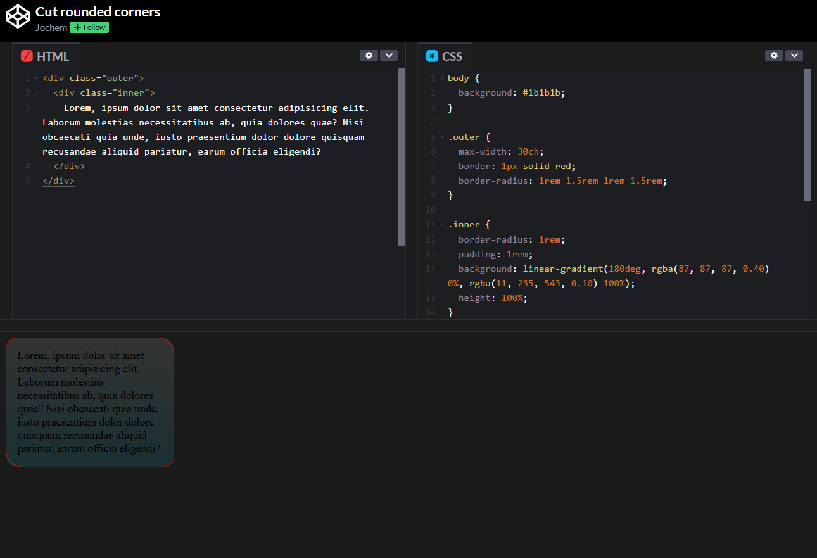Expand the CSS editor chevron menu
The image size is (817, 558).
click(x=794, y=56)
